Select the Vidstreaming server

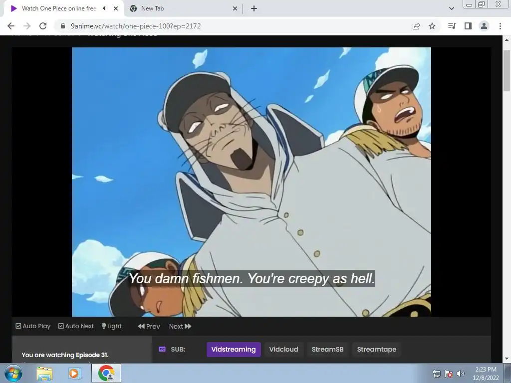(x=234, y=349)
